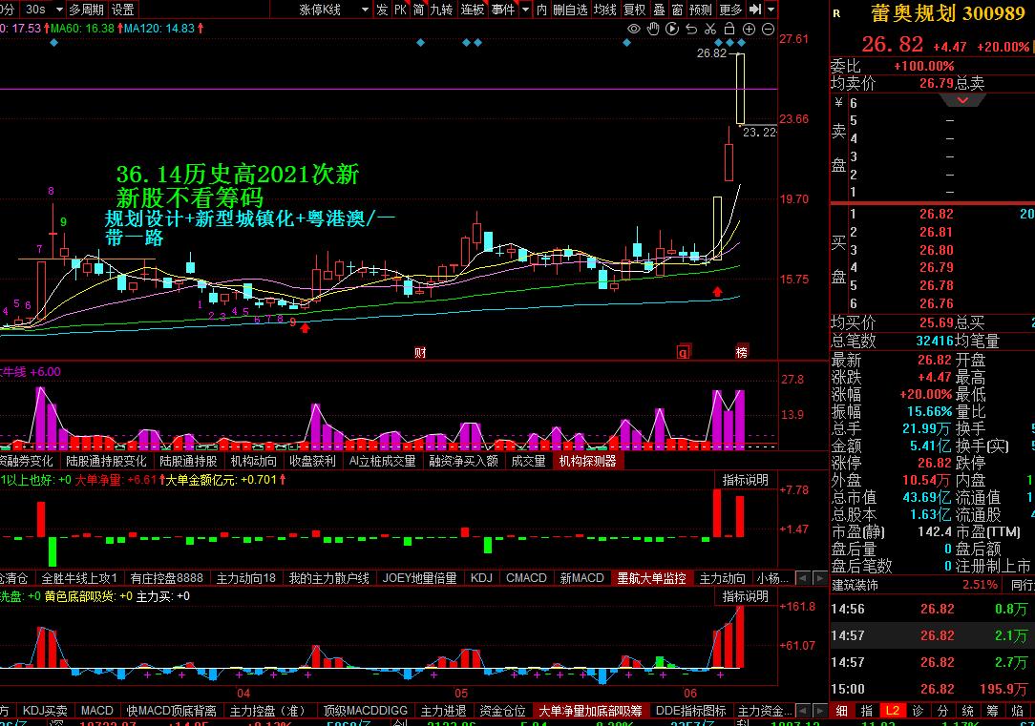This screenshot has height=726, width=1035.
Task: Toggle the L2 level-2 tab
Action: coord(892,711)
